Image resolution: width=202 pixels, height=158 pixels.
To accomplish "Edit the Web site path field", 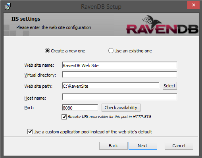I will (110, 86).
